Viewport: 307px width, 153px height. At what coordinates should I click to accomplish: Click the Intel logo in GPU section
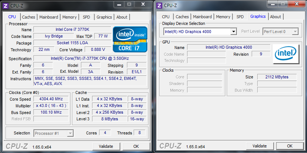click(x=286, y=54)
